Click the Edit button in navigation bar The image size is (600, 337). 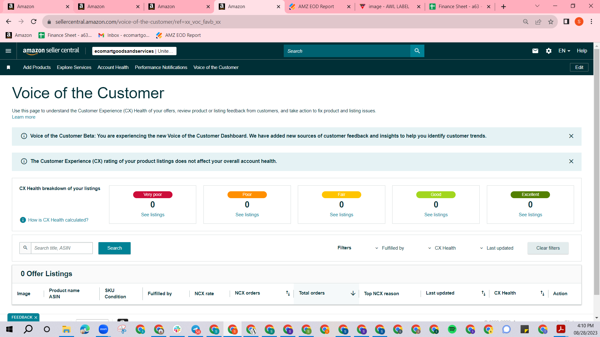point(579,67)
